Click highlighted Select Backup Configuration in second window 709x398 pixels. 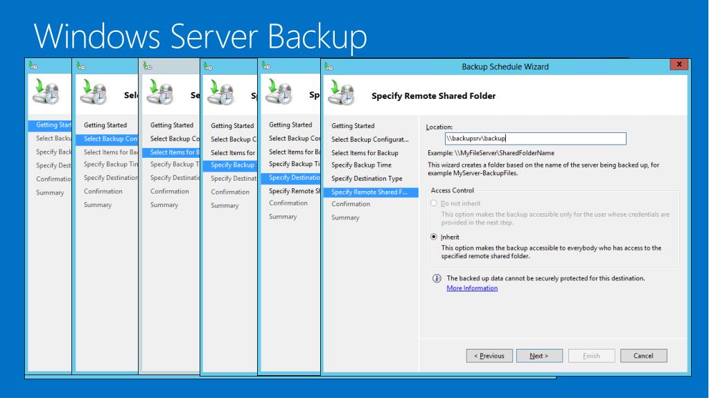[107, 138]
